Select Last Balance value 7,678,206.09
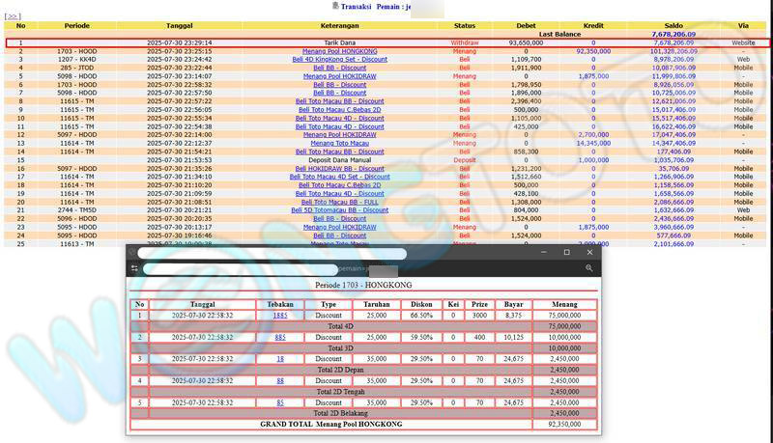 tap(673, 34)
